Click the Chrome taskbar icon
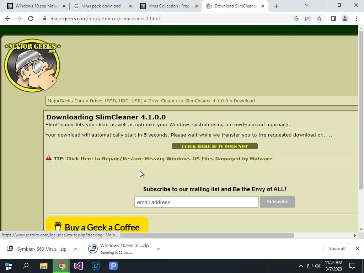Screen dimensions: 364x273 point(61,266)
